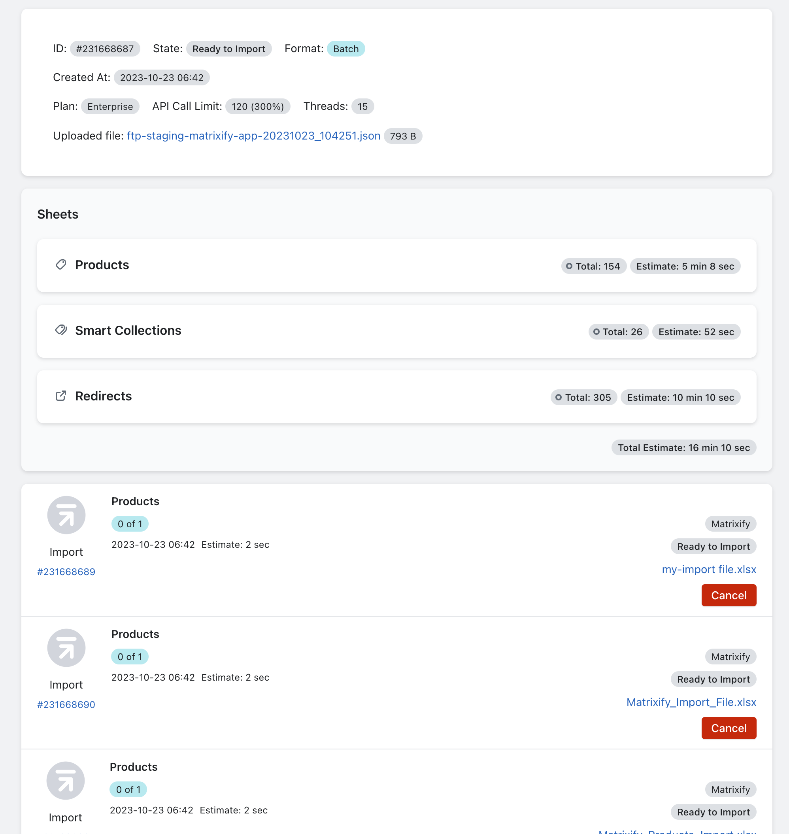This screenshot has height=834, width=789.
Task: Click the Products sheet tag icon
Action: click(61, 264)
